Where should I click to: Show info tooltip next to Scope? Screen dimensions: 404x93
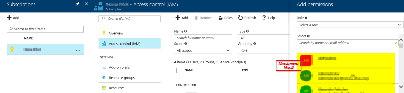(x=186, y=44)
